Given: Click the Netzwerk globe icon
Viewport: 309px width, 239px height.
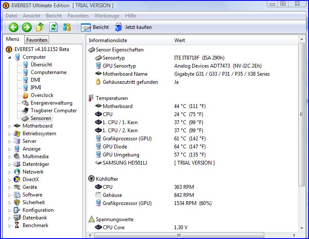Looking at the screenshot, I should (x=17, y=172).
